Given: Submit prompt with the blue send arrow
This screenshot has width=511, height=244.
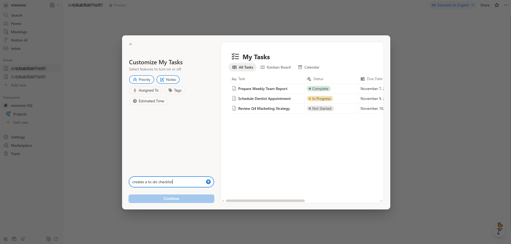Looking at the screenshot, I should [x=208, y=182].
